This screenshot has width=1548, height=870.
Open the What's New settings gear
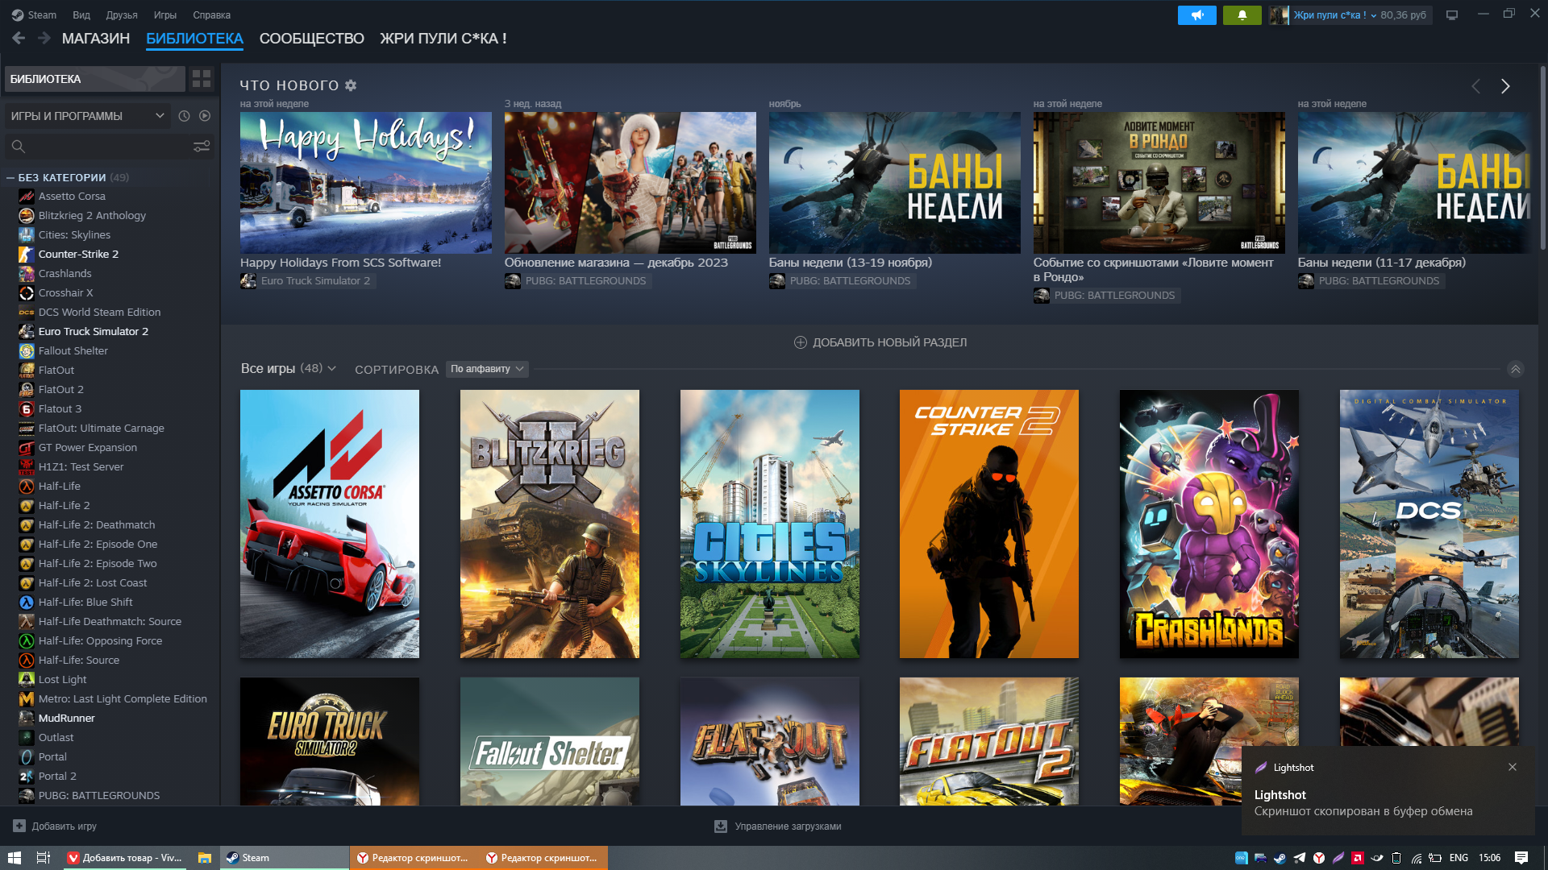[x=351, y=85]
